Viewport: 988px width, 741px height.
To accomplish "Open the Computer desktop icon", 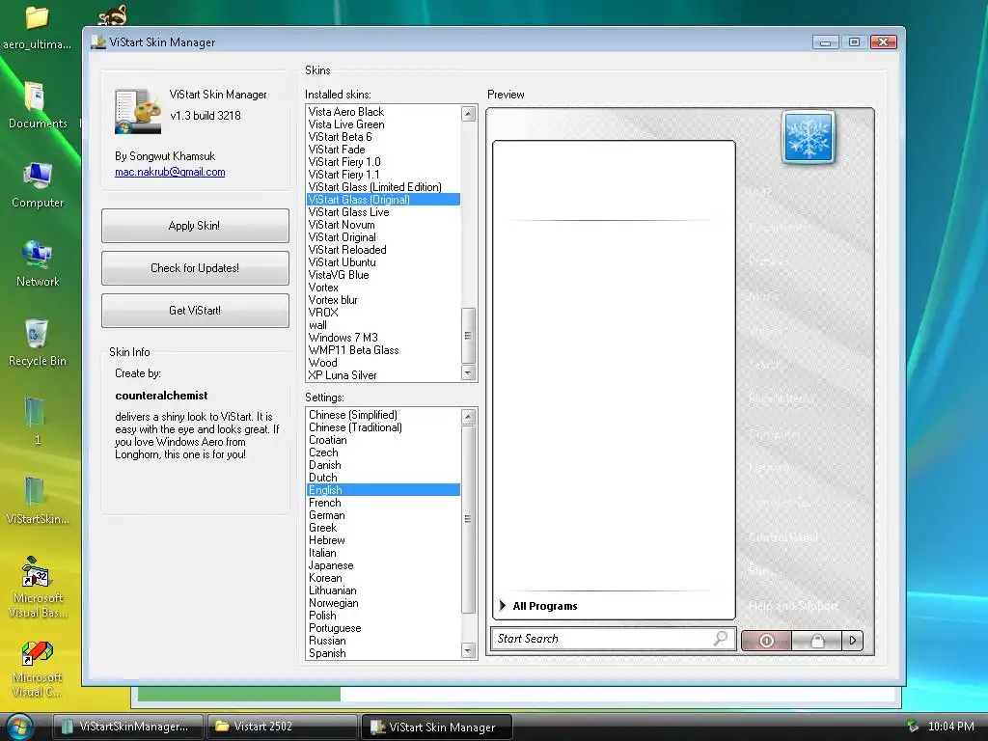I will (38, 184).
